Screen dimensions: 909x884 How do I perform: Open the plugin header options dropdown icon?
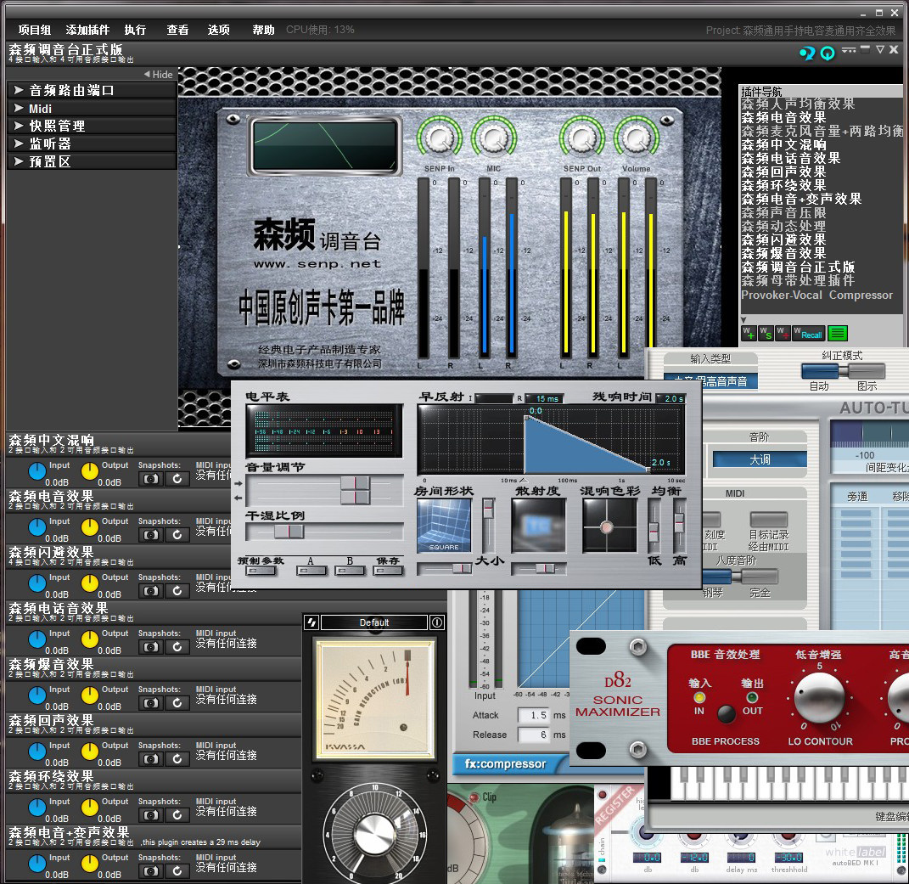point(849,50)
